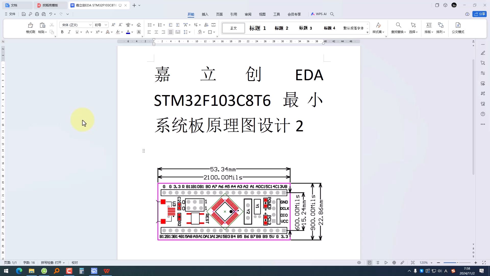Click the increase font size icon
This screenshot has height=276, width=490.
pos(113,25)
